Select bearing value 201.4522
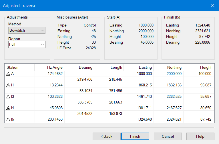 (x=85, y=114)
